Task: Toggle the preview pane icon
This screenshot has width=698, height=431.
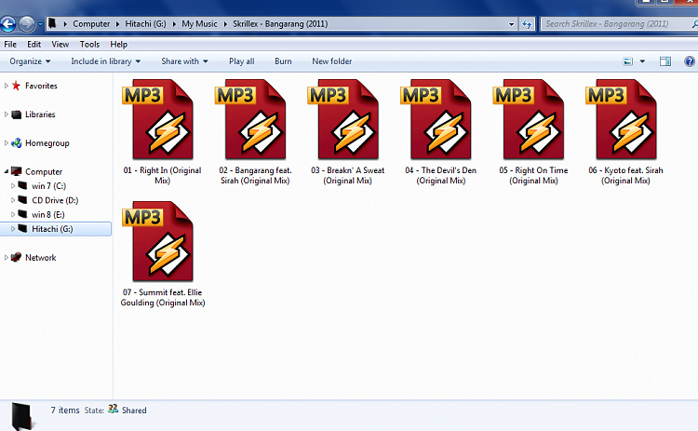Action: (665, 61)
